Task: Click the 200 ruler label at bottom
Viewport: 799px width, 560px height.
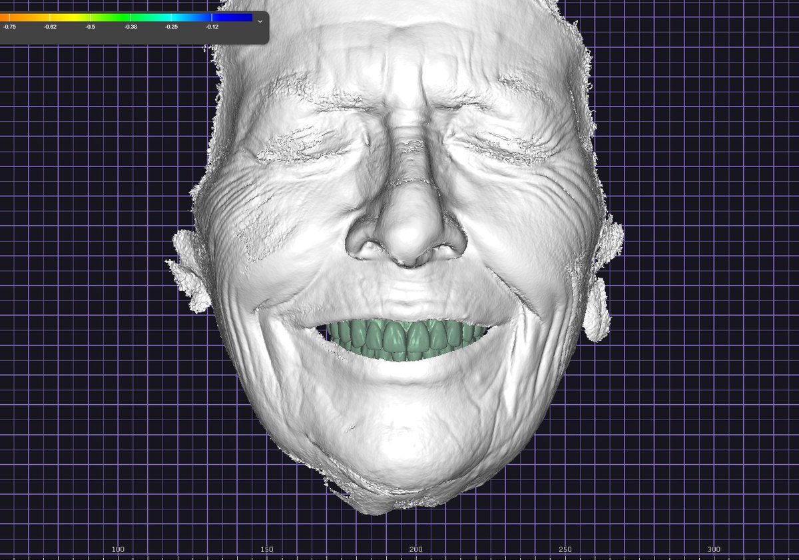Action: point(415,549)
